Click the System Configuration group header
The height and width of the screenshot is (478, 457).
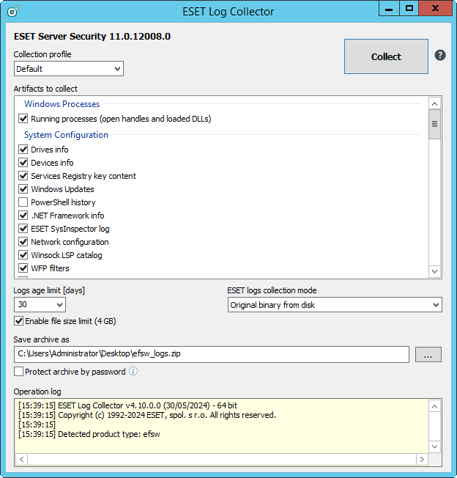pos(66,135)
